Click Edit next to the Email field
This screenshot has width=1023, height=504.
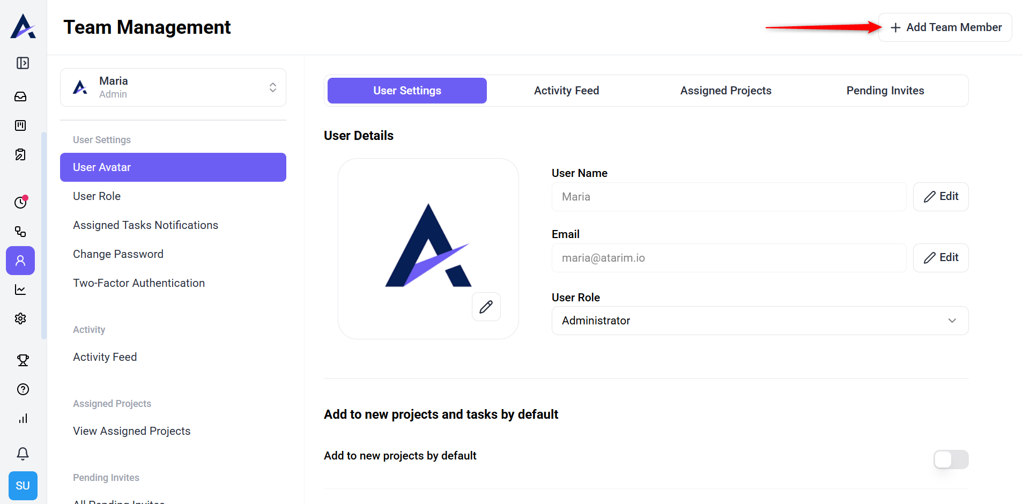point(940,258)
